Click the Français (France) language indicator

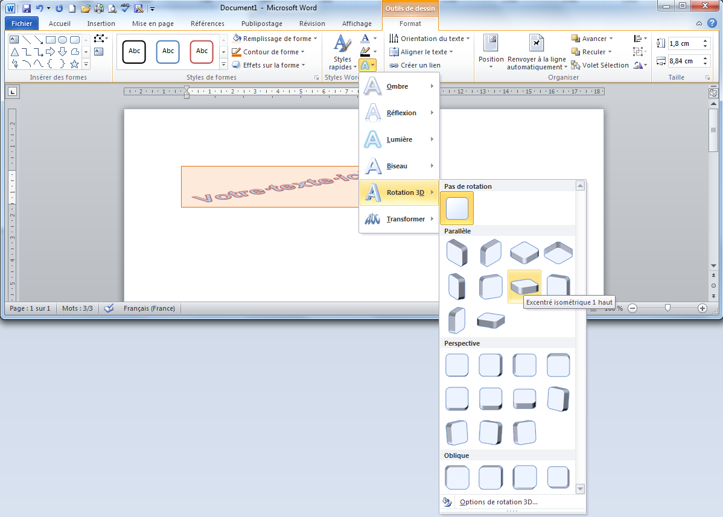[x=150, y=308]
